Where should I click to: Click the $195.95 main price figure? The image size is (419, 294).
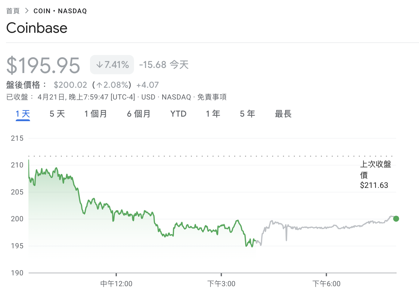(43, 65)
